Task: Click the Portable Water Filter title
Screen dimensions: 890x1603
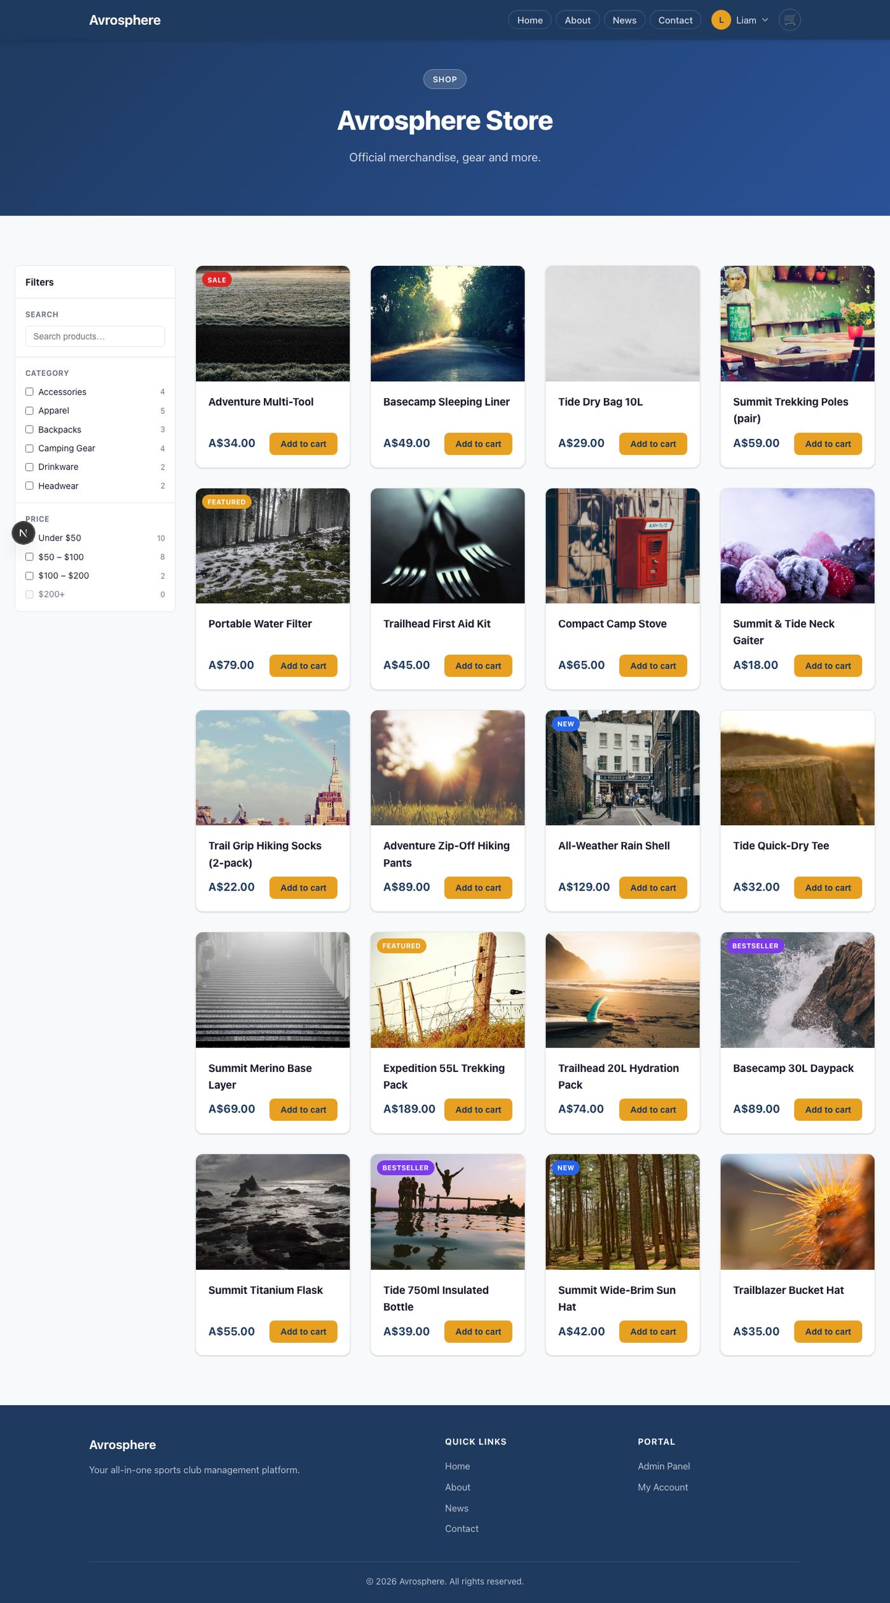Action: click(260, 624)
